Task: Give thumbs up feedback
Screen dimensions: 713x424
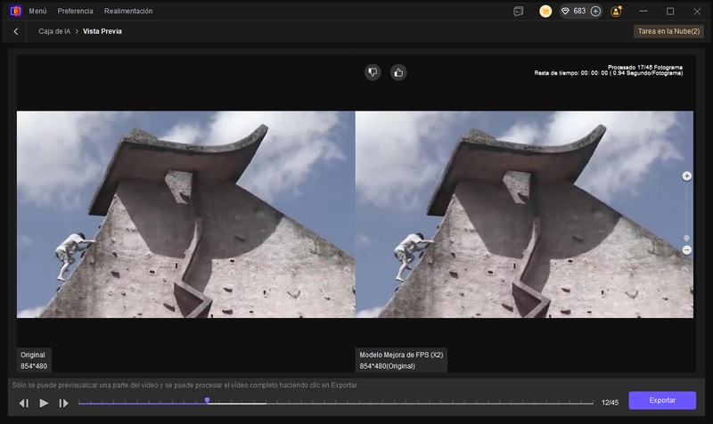Action: point(398,72)
